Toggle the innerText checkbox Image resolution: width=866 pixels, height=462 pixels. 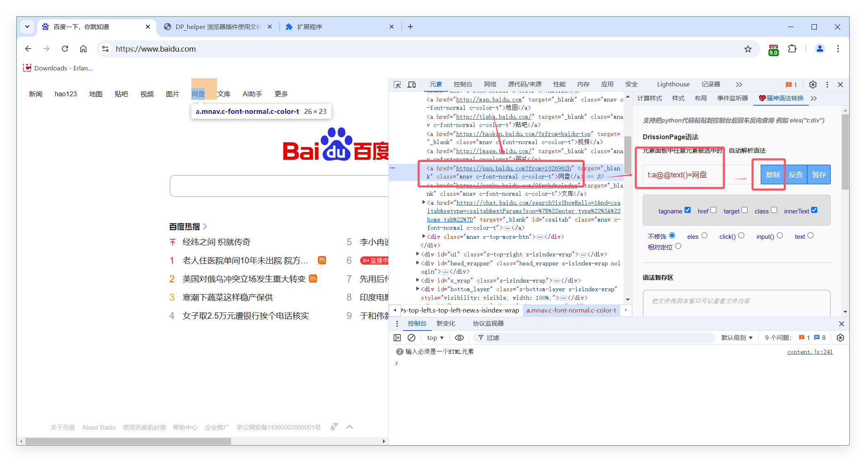814,210
